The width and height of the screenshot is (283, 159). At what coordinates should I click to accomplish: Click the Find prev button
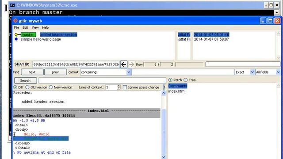pos(55,72)
